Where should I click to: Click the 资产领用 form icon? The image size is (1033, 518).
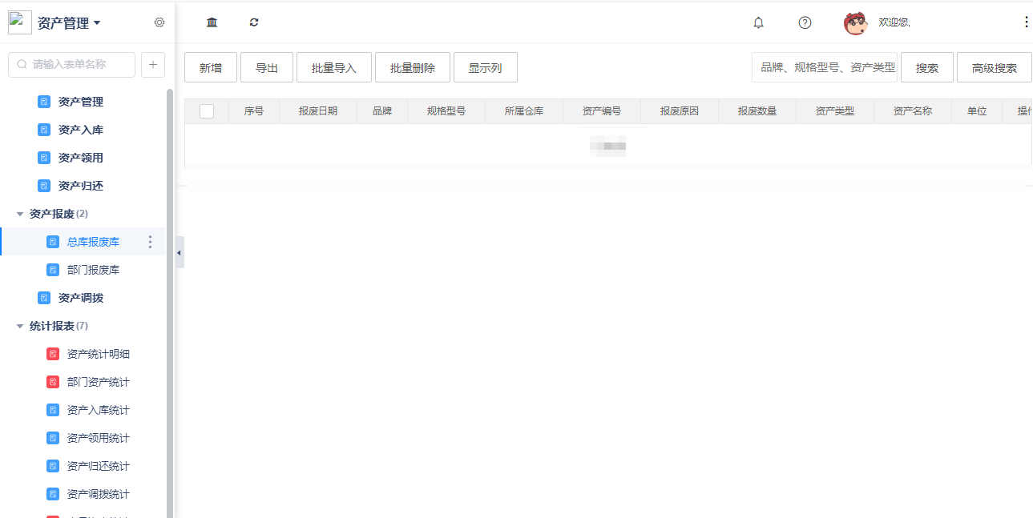point(44,158)
